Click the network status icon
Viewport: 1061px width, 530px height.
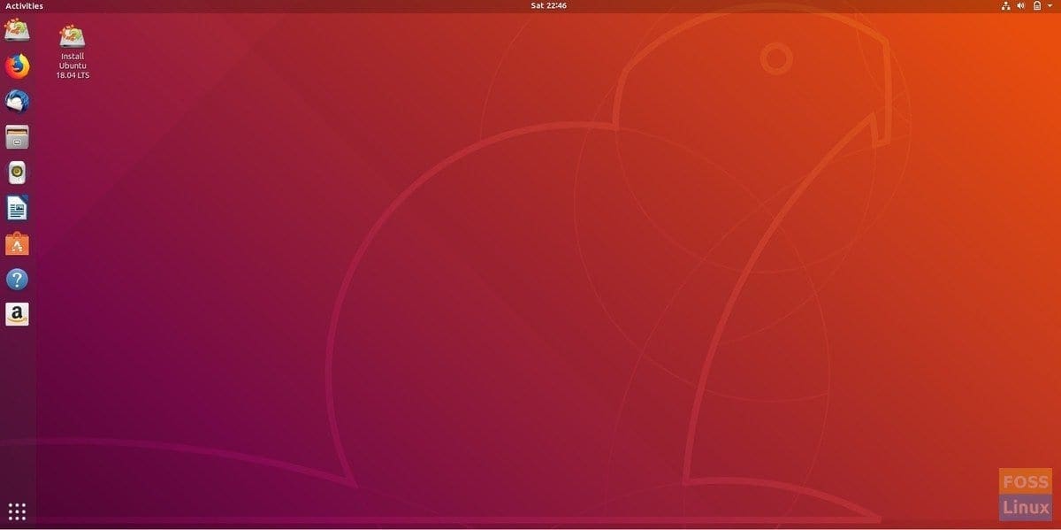pyautogui.click(x=1005, y=5)
